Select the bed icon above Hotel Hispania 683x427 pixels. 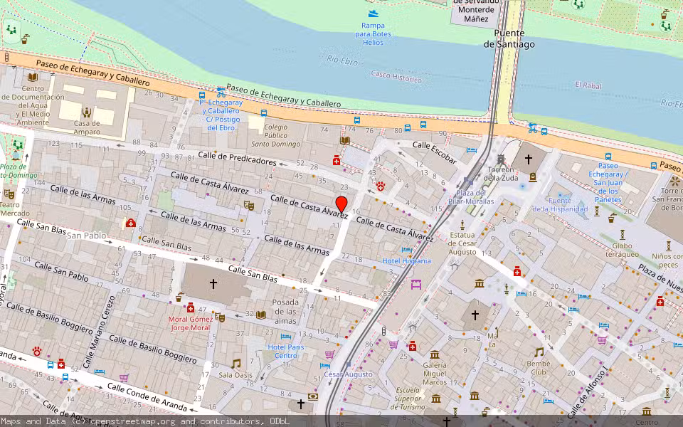(407, 250)
